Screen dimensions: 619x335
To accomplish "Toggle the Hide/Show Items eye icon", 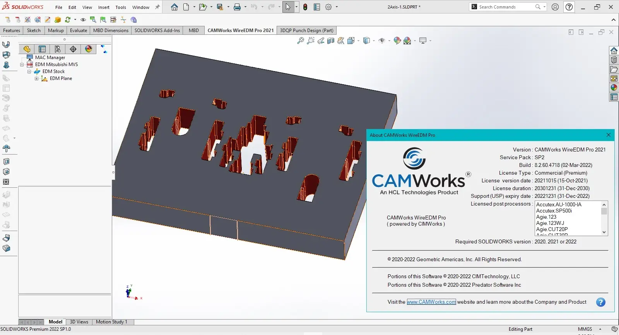I will coord(382,41).
